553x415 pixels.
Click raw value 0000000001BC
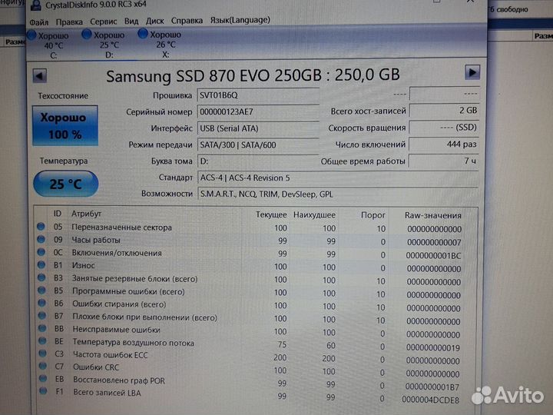(433, 255)
